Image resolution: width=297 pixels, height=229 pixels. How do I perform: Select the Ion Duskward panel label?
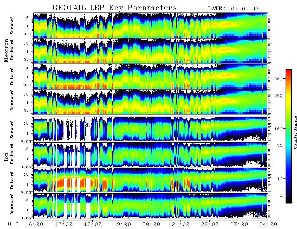12,154
